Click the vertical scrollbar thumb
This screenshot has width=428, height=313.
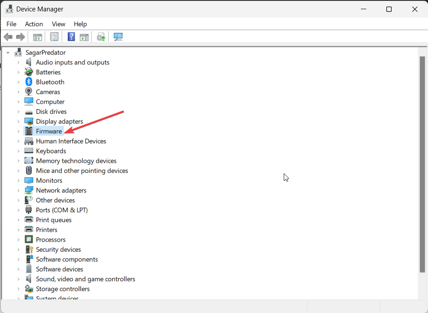pyautogui.click(x=422, y=164)
